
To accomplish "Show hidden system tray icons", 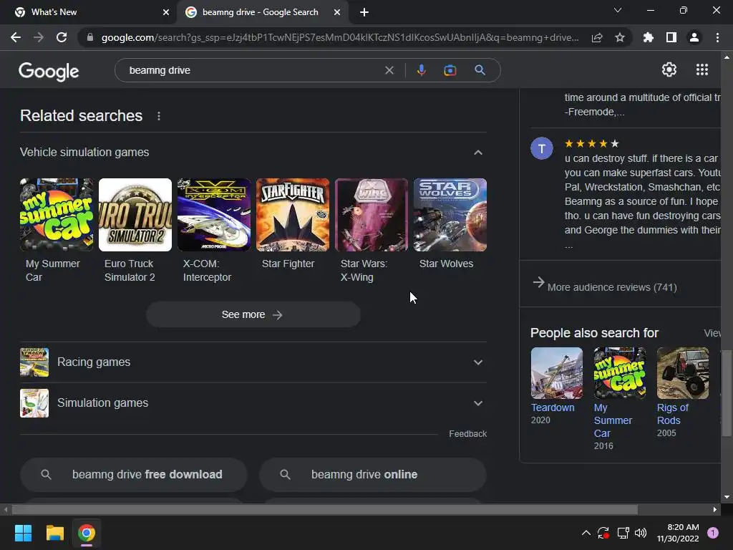I will [586, 533].
